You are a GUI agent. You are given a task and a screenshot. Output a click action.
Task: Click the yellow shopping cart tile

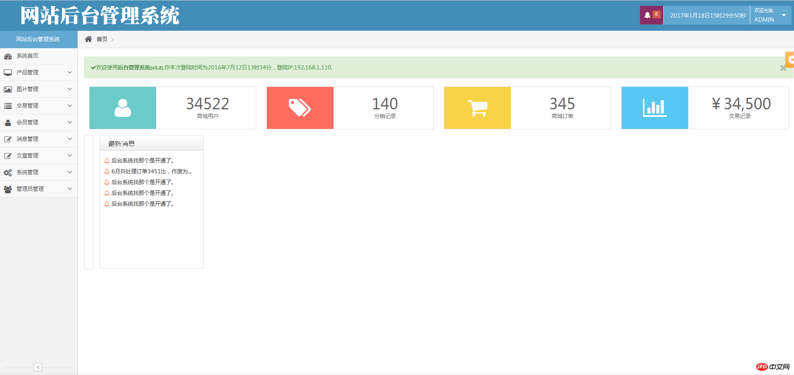[x=477, y=108]
